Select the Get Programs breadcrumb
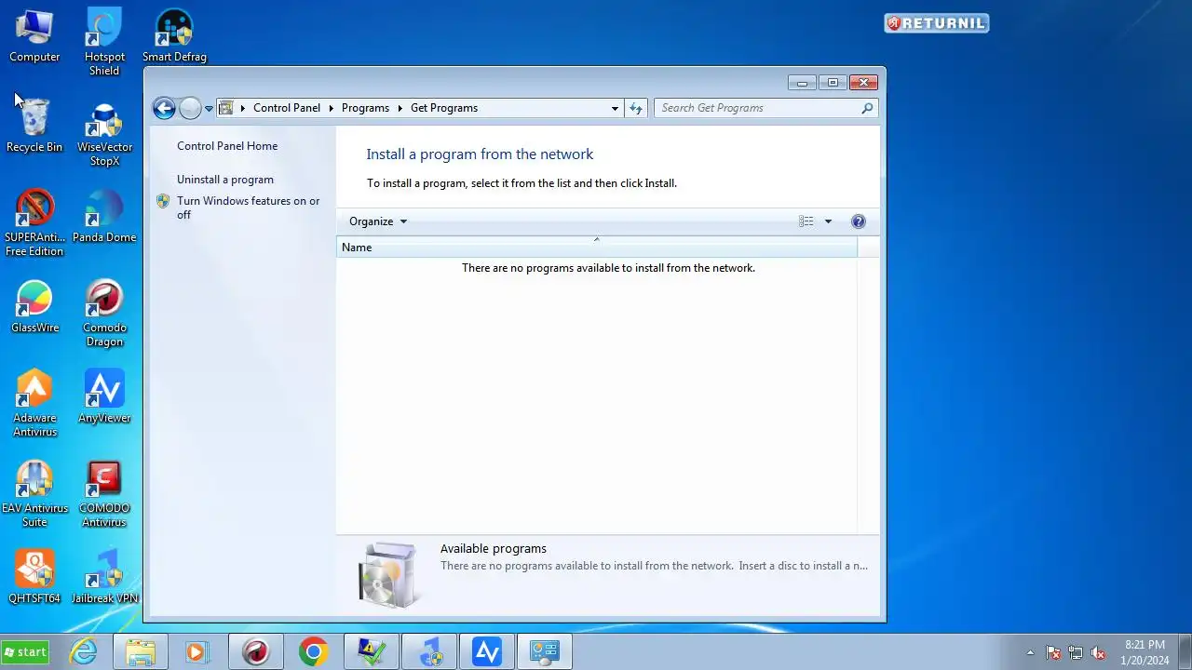 tap(444, 108)
